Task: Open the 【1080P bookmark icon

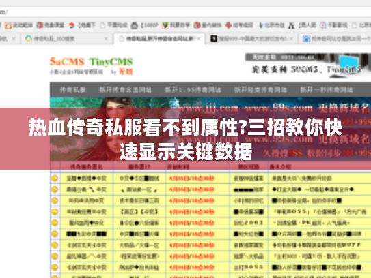Action: 135,25
